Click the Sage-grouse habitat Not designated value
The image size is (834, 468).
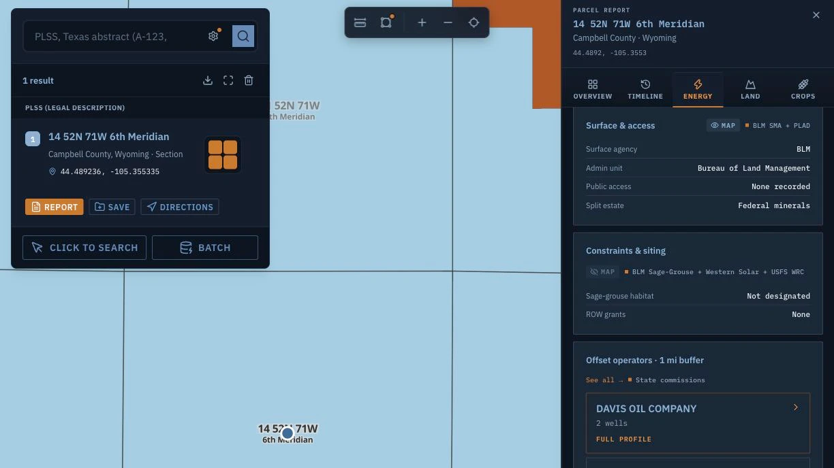click(x=778, y=296)
